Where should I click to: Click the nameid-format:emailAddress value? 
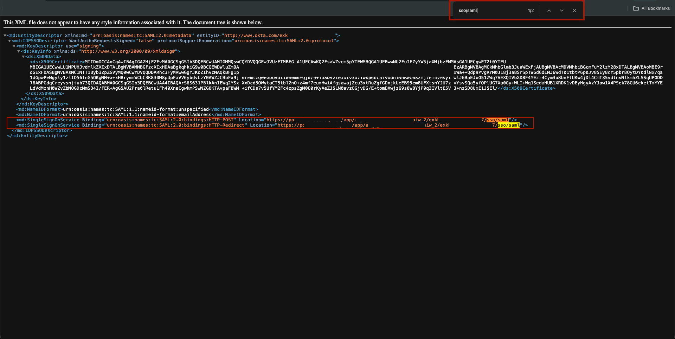tap(137, 115)
